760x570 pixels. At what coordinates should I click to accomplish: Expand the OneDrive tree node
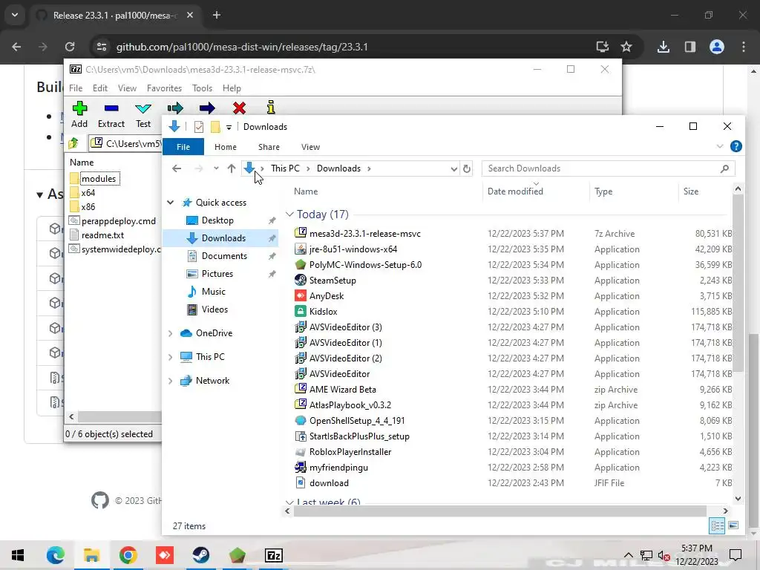[x=171, y=333]
